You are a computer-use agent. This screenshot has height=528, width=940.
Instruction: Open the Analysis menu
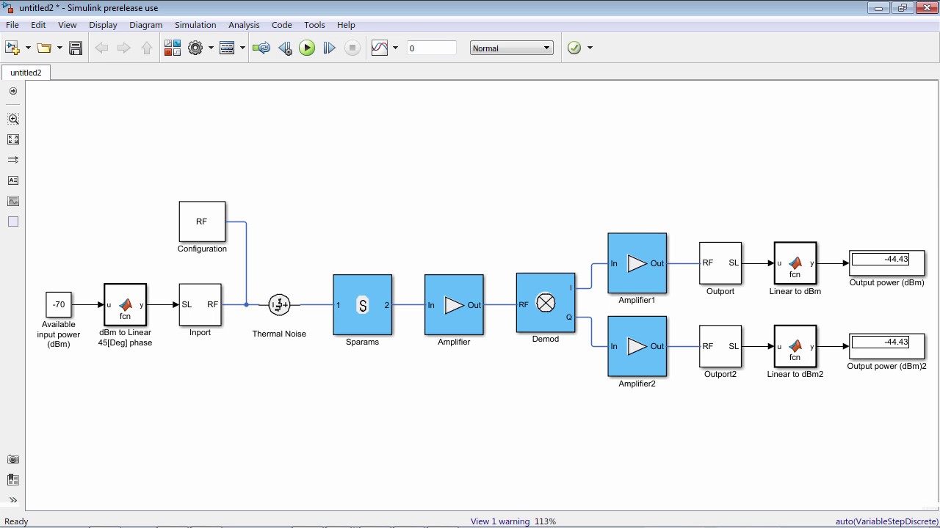[x=244, y=24]
